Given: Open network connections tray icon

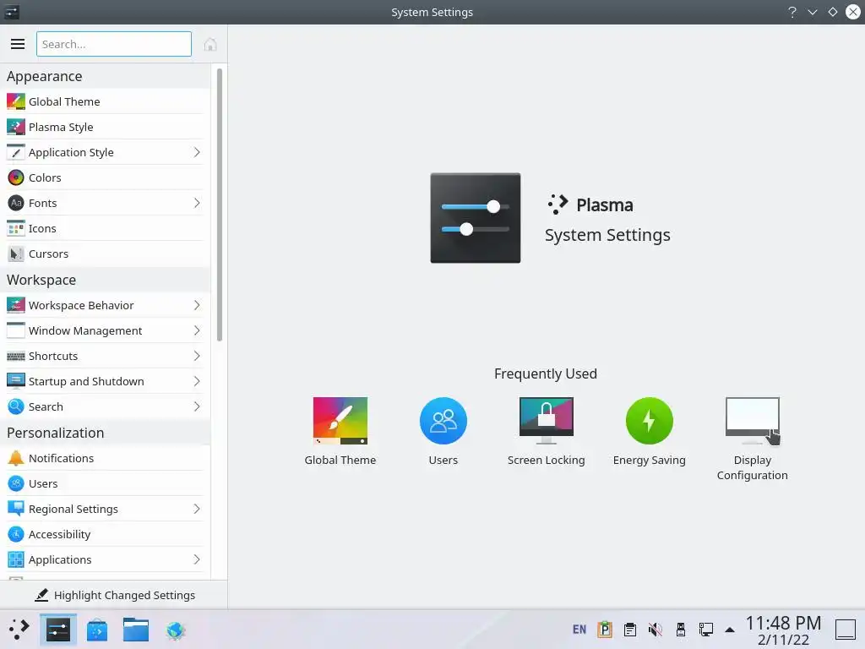Looking at the screenshot, I should point(706,629).
